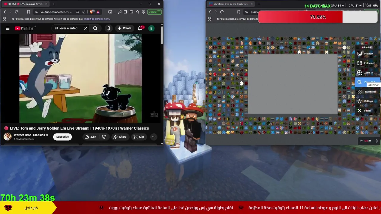Open apps grid in puzzle window bookmarks bar
The image size is (381, 214).
point(209,19)
